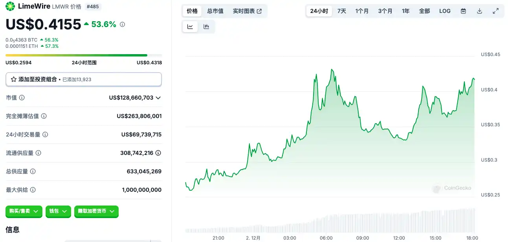The image size is (508, 242).
Task: Download the chart data
Action: click(479, 11)
